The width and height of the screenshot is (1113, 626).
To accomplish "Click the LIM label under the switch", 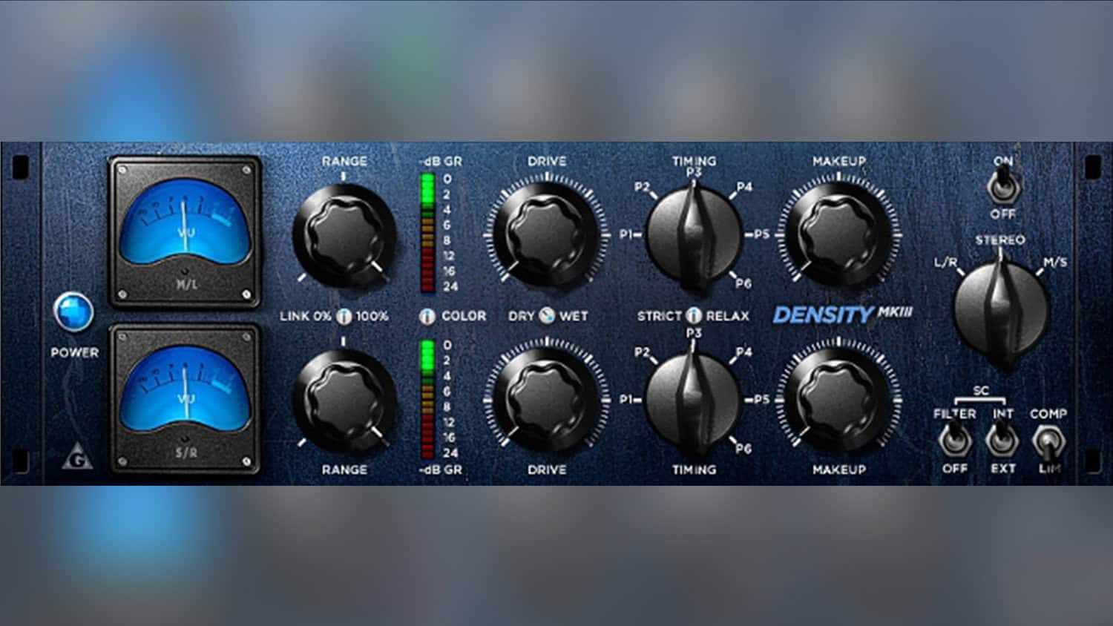I will click(x=1049, y=469).
